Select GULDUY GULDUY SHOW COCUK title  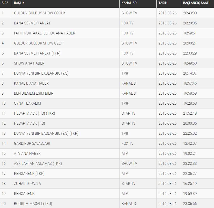point(40,13)
